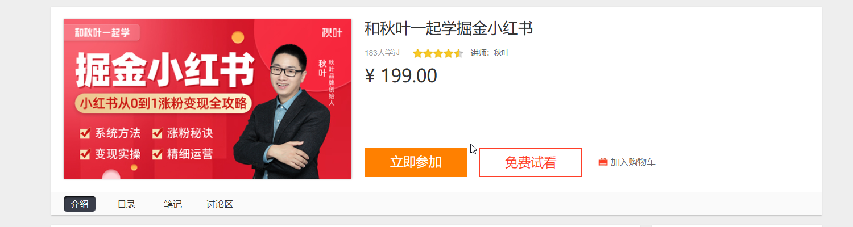Click the checkmark beside 系统方法
Screen dimensions: 853x227
[85, 133]
